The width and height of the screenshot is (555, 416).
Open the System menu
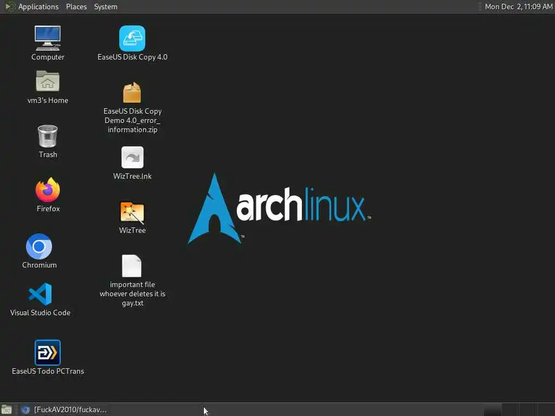tap(106, 6)
